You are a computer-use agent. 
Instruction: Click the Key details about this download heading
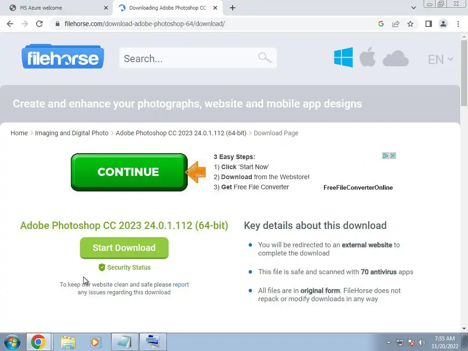pyautogui.click(x=315, y=225)
